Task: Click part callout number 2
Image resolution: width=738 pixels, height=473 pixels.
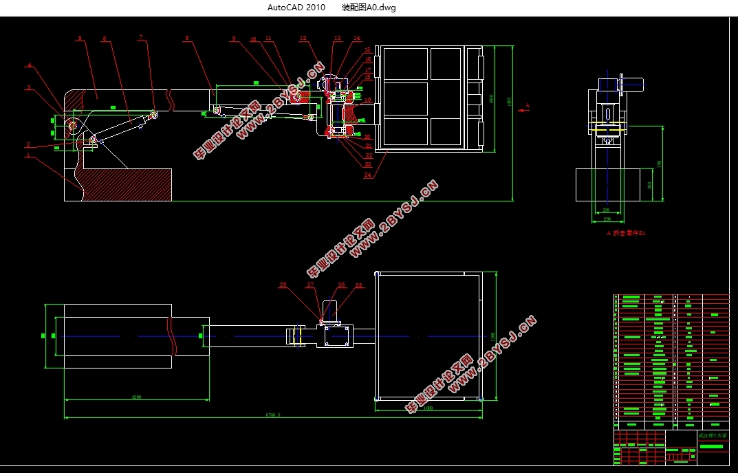Action: pyautogui.click(x=28, y=144)
